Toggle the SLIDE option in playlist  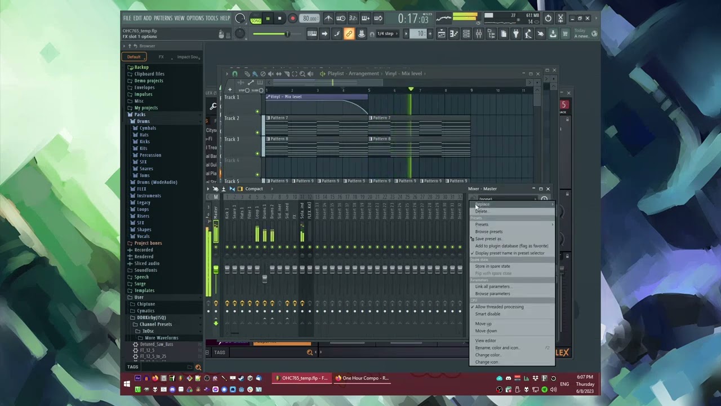(257, 90)
